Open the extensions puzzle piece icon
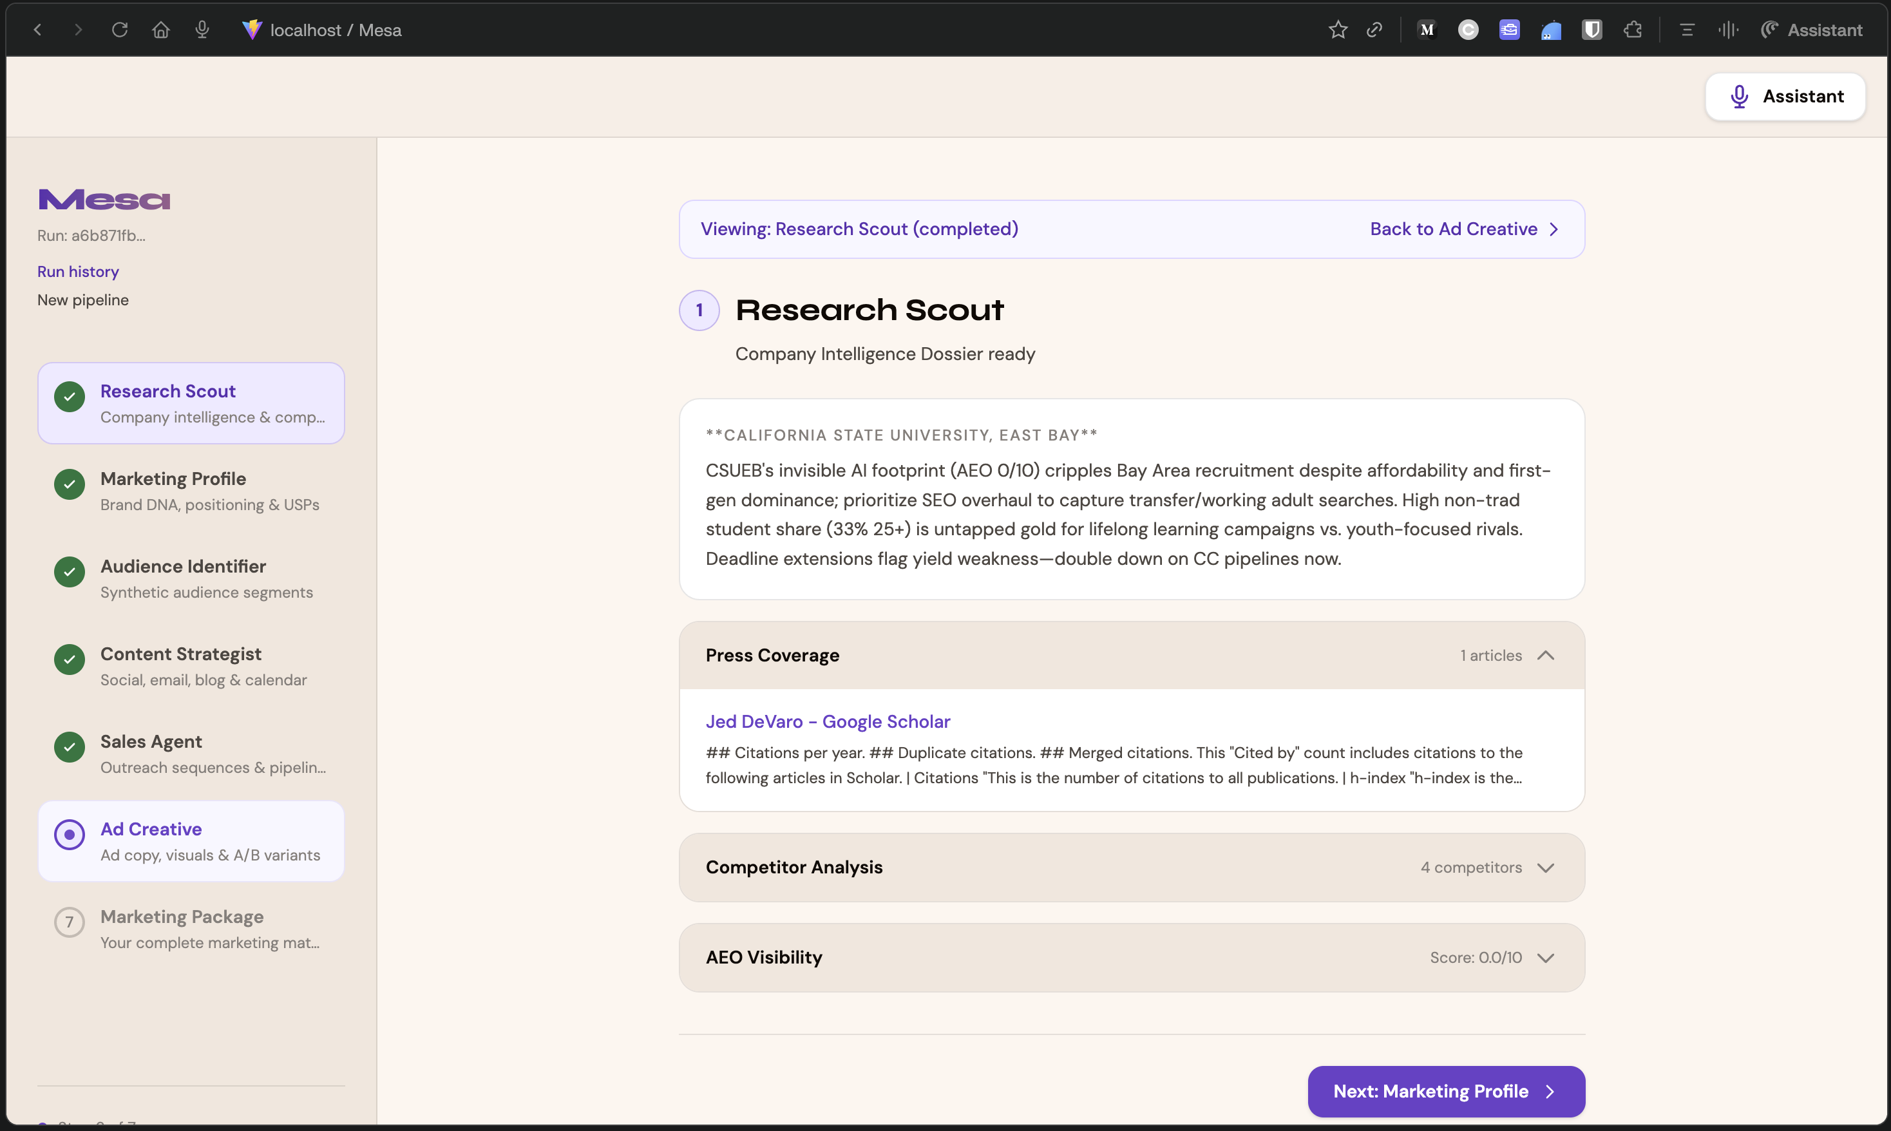Viewport: 1891px width, 1131px height. point(1633,30)
